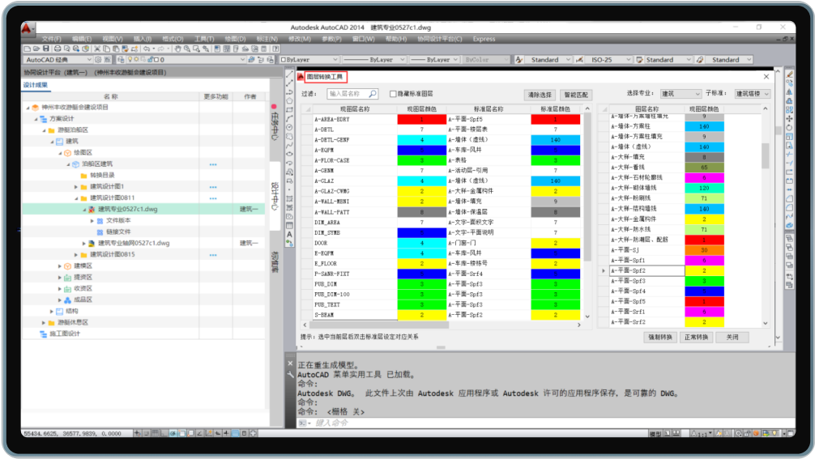
Task: Open the ISO-25 dimension style dropdown
Action: pos(608,60)
